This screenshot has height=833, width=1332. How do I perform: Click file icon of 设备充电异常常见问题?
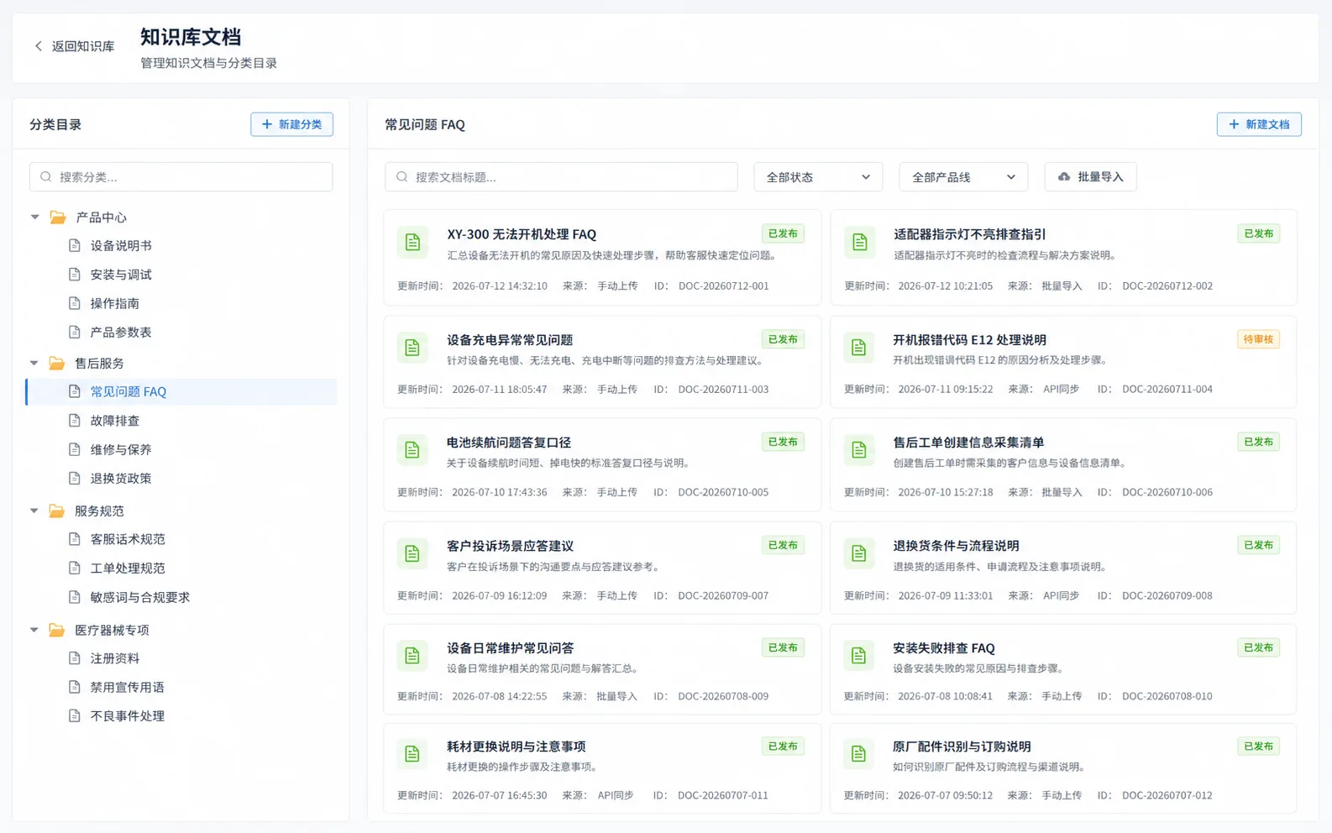click(412, 348)
